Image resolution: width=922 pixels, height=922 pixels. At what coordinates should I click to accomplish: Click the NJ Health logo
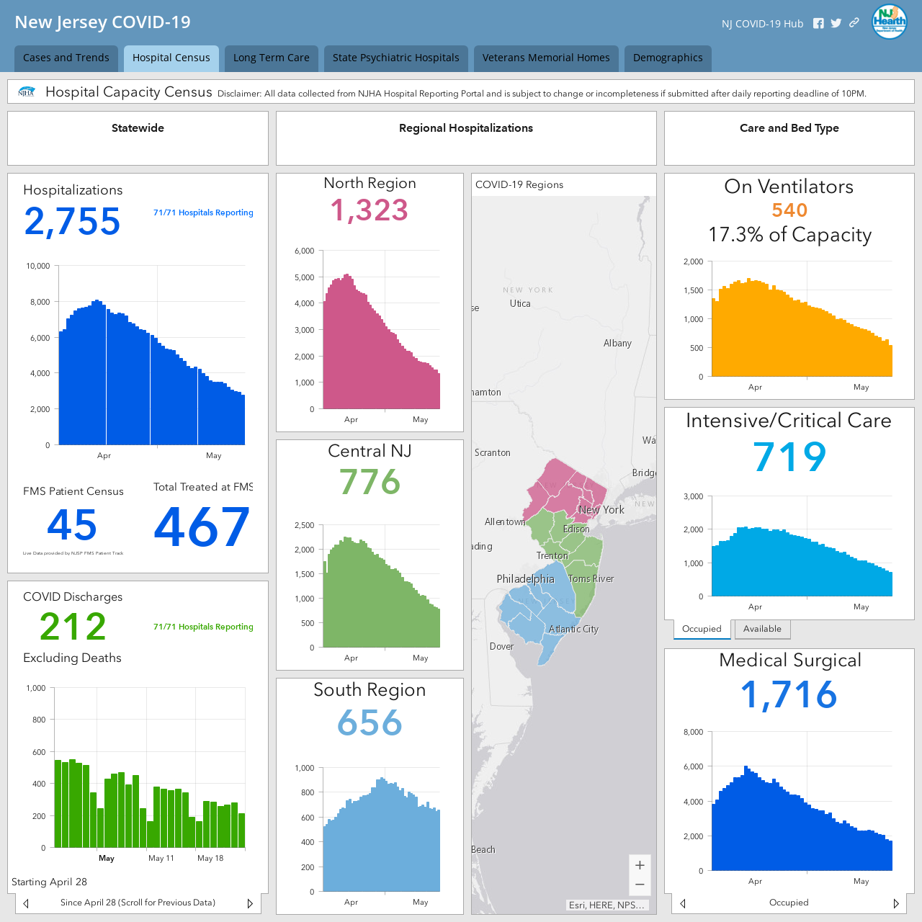[x=890, y=22]
